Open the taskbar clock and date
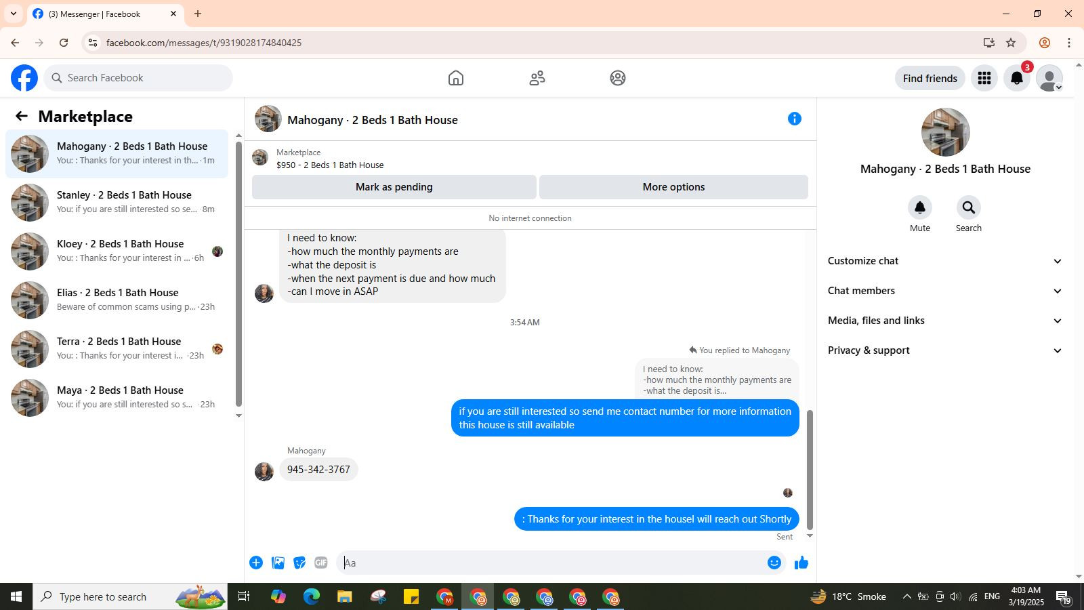This screenshot has height=610, width=1084. click(1024, 596)
